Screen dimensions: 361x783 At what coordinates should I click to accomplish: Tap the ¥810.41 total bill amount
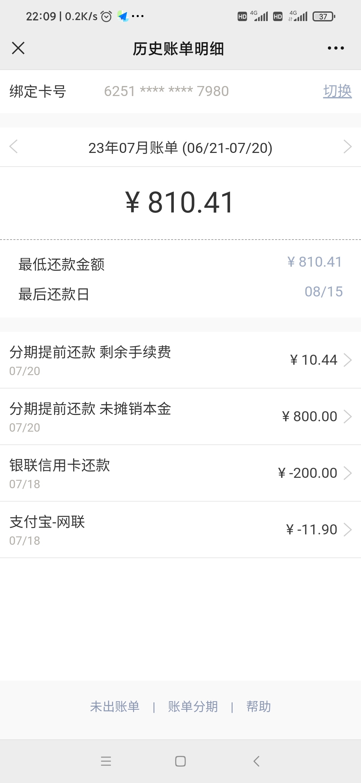[x=180, y=202]
